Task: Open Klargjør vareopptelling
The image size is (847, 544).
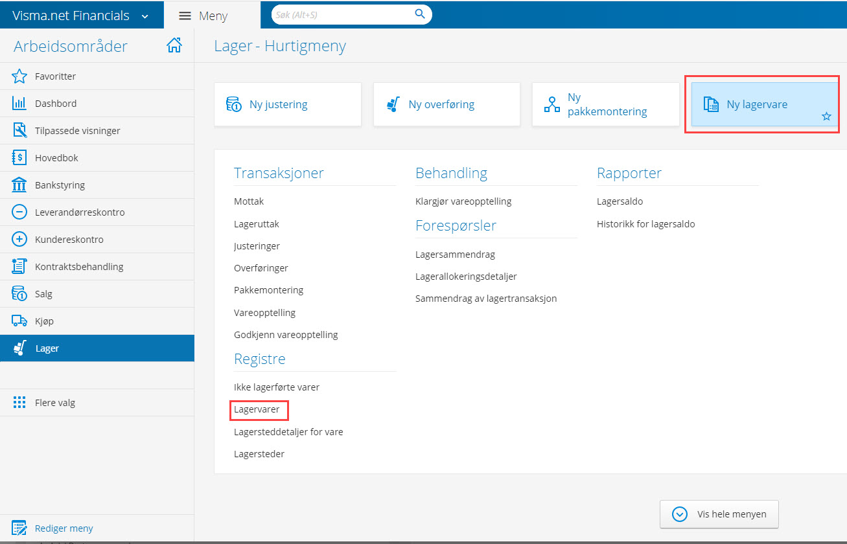Action: (463, 201)
